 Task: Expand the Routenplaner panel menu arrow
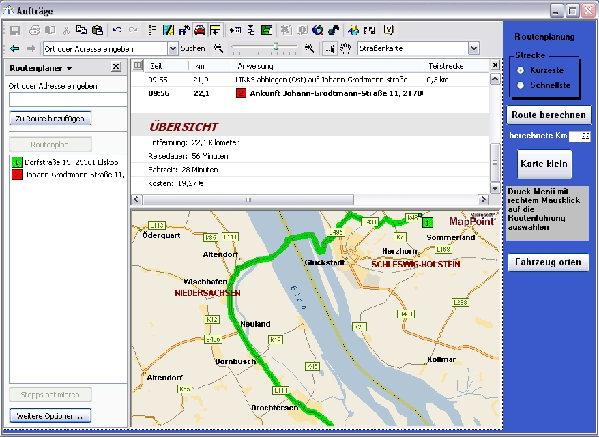pos(69,69)
